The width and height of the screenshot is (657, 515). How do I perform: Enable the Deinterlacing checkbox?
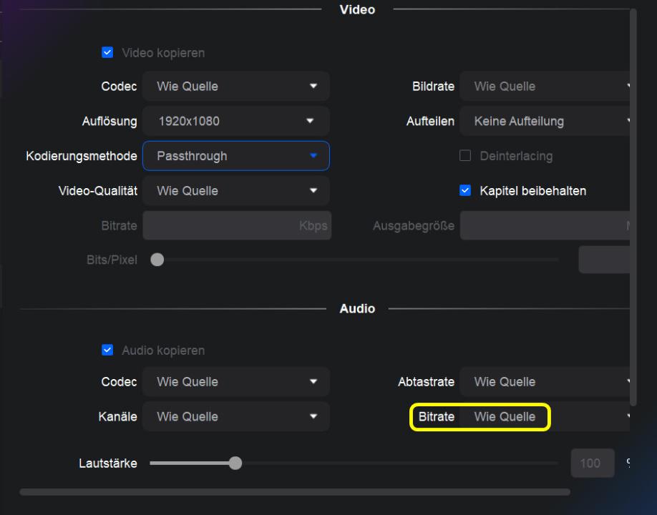tap(465, 156)
